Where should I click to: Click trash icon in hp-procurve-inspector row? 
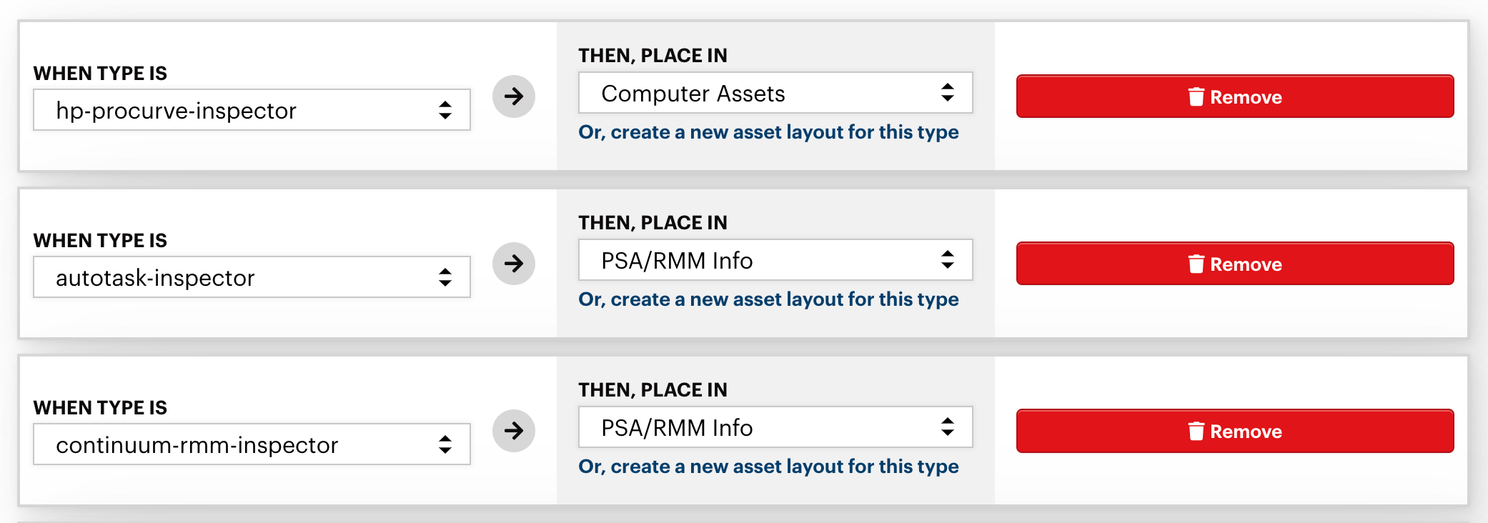tap(1196, 96)
